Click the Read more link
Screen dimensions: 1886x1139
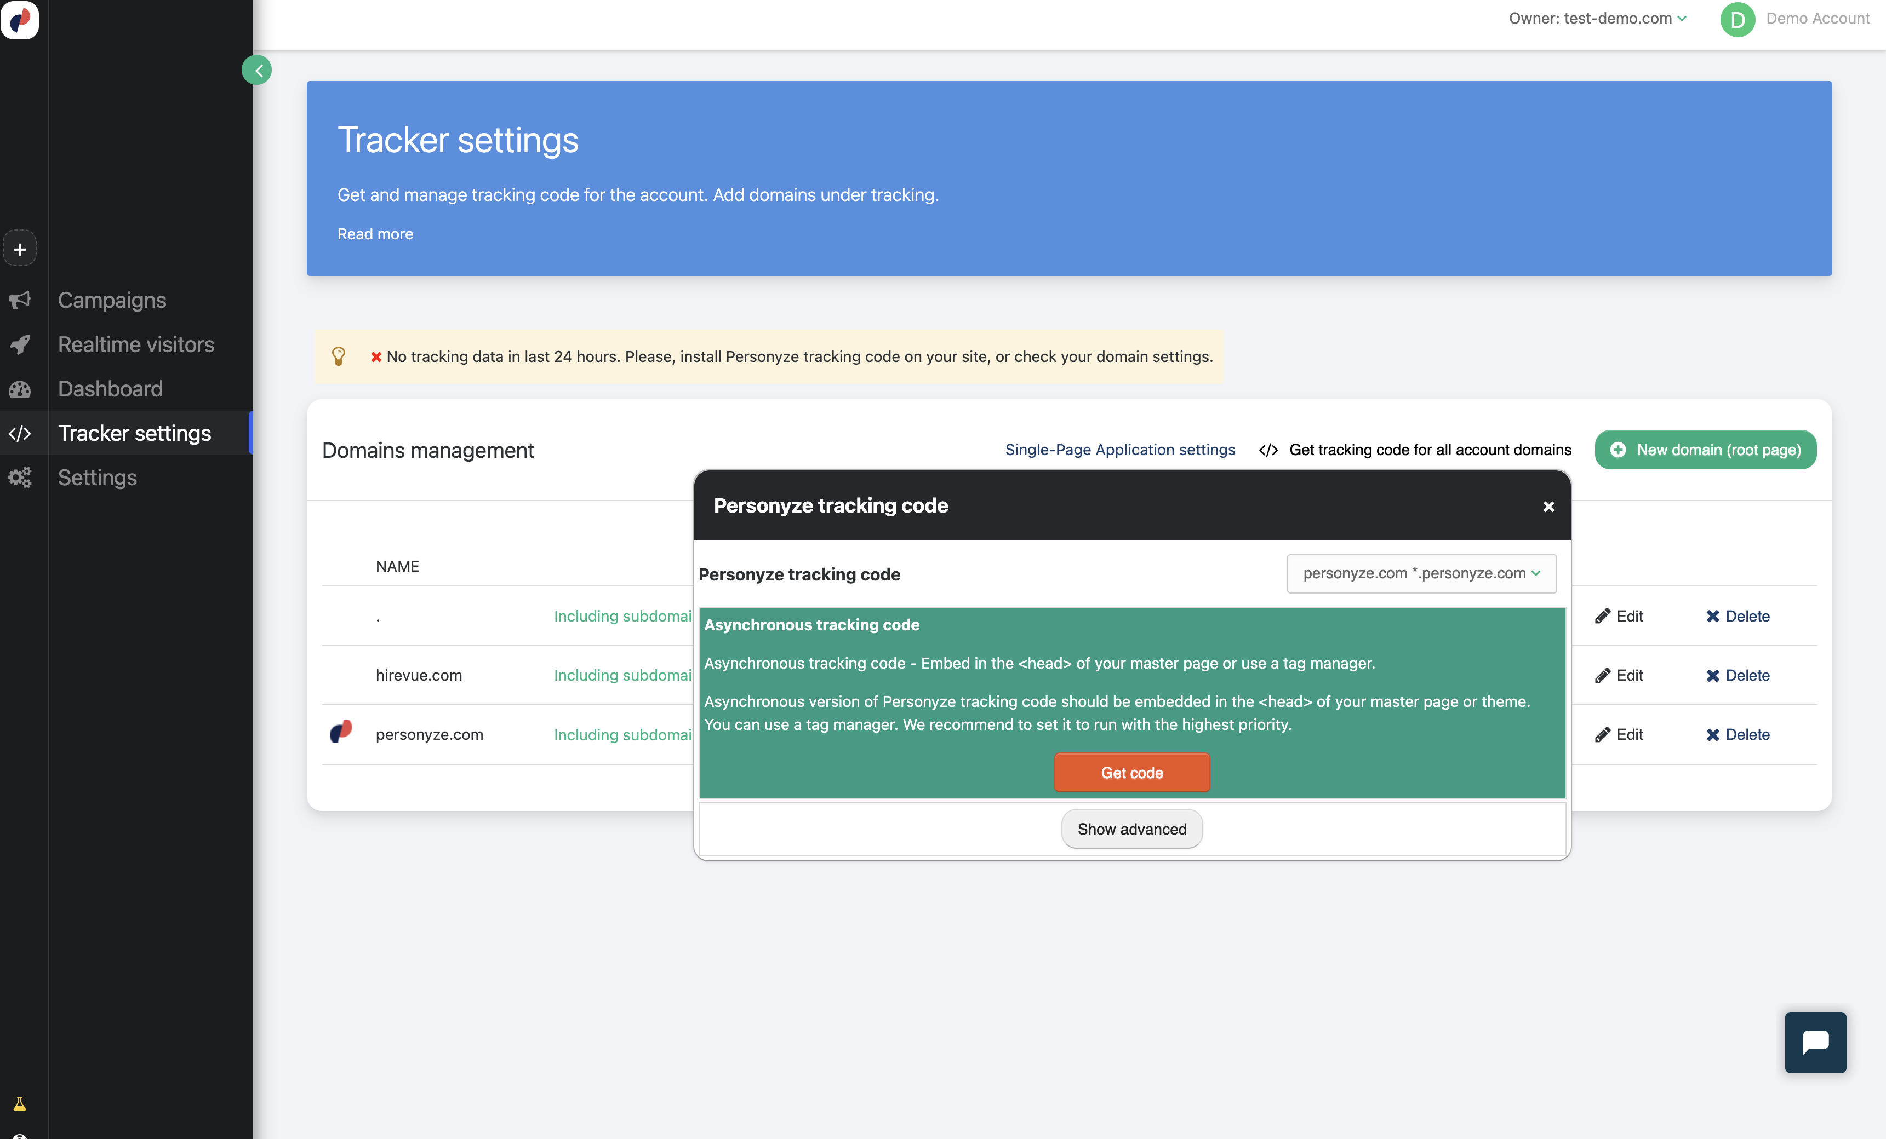click(x=375, y=234)
